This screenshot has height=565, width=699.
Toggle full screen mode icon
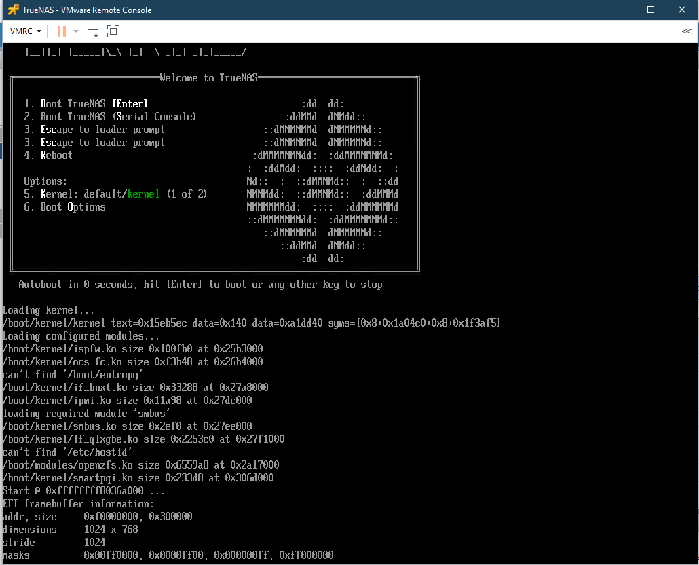(x=113, y=31)
